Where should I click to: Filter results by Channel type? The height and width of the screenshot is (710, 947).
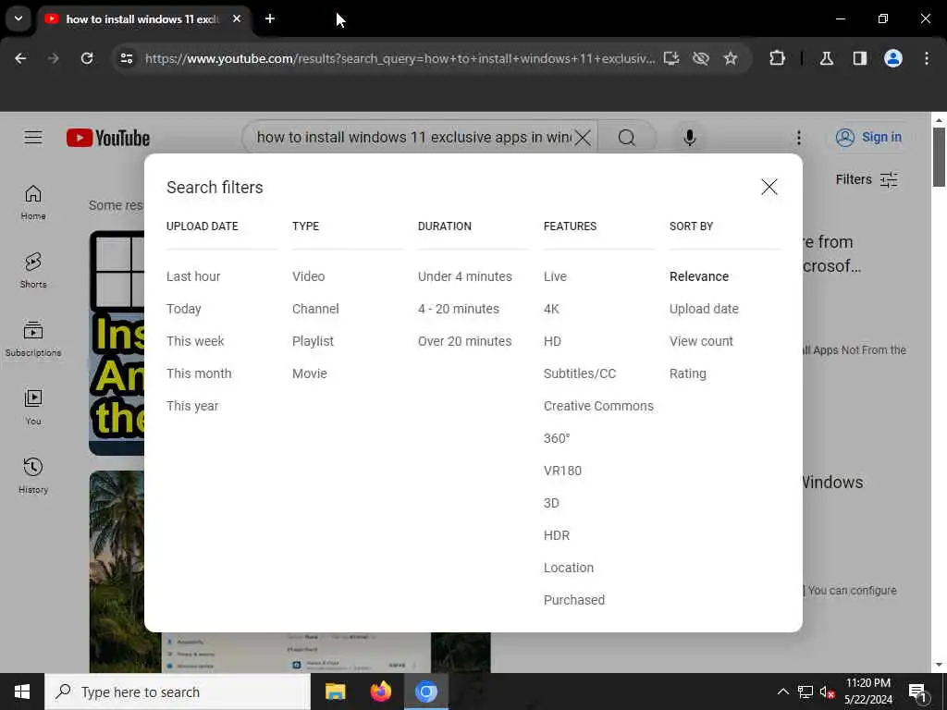coord(315,309)
